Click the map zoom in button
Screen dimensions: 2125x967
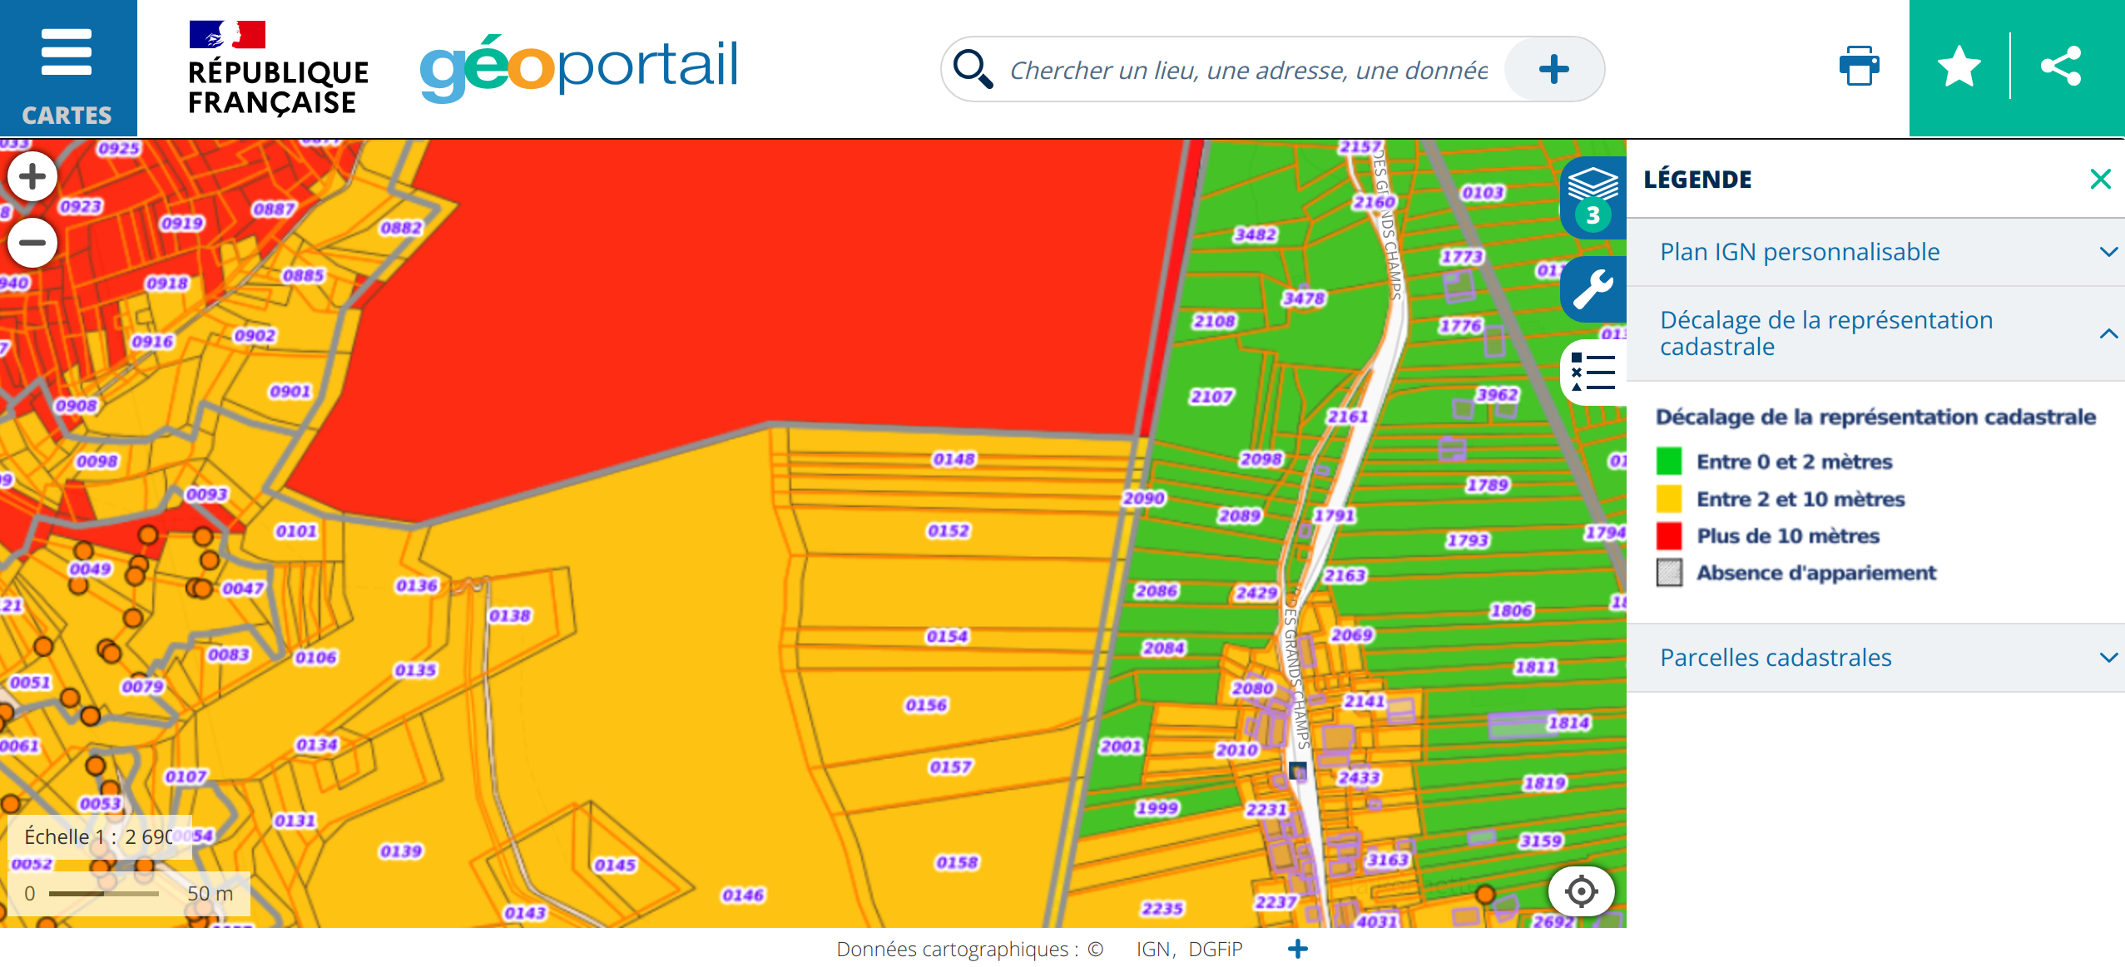pyautogui.click(x=32, y=176)
